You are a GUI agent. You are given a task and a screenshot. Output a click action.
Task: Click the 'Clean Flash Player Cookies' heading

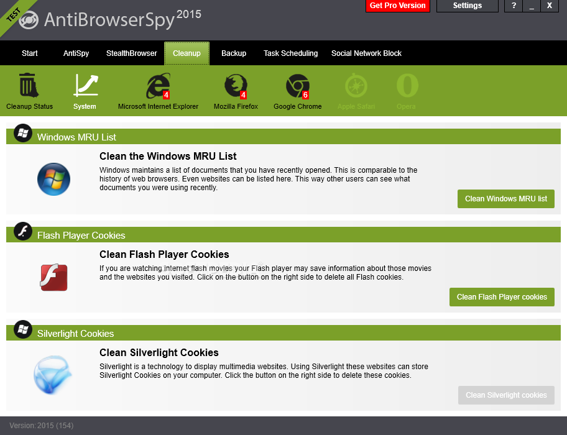[x=164, y=254]
